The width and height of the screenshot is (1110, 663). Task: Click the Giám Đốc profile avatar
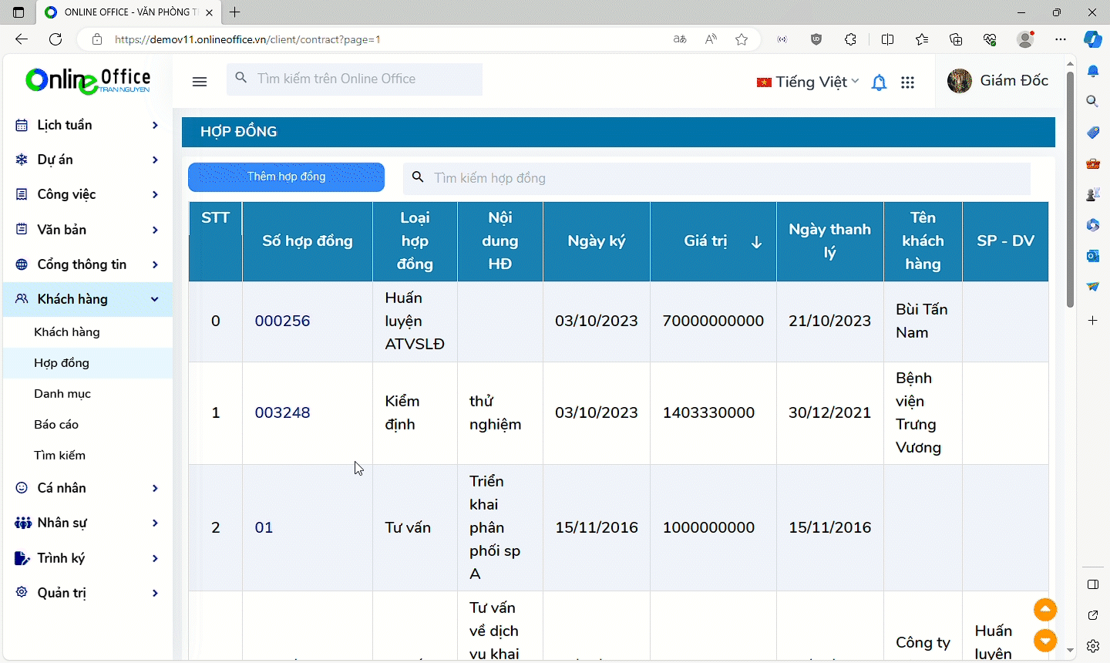coord(960,81)
